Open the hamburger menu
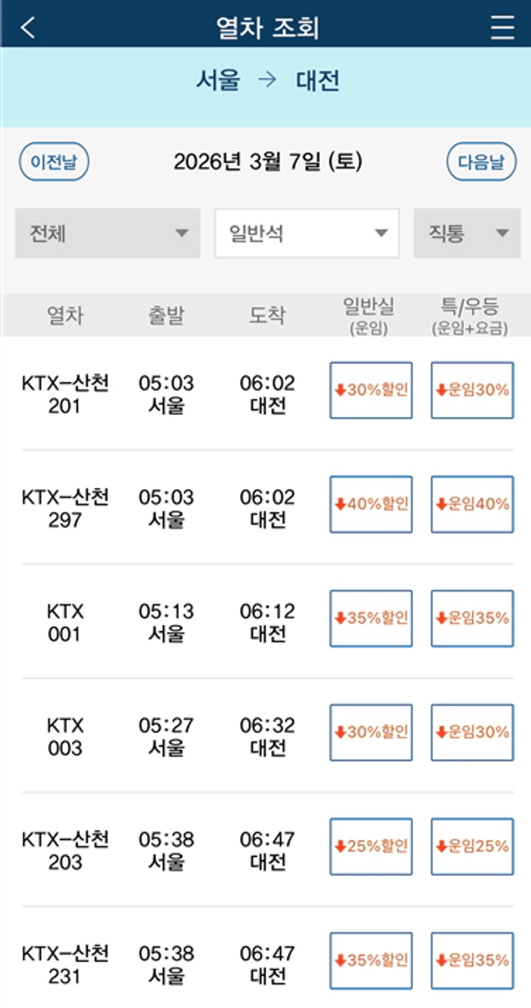Screen dimensions: 531x1008 [x=502, y=27]
